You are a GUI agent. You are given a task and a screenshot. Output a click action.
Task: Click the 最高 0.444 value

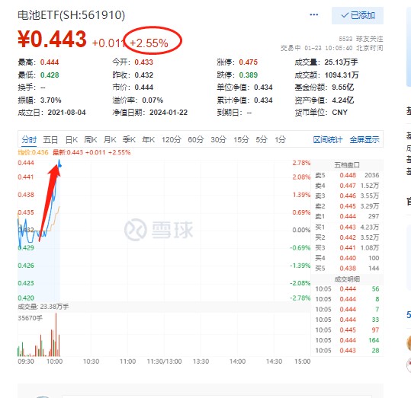coord(50,62)
